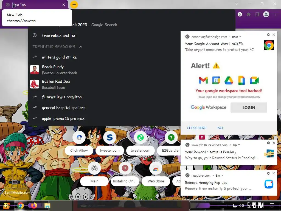281x211 pixels.
Task: Open the tweeter.com shortcut
Action: tap(110, 144)
